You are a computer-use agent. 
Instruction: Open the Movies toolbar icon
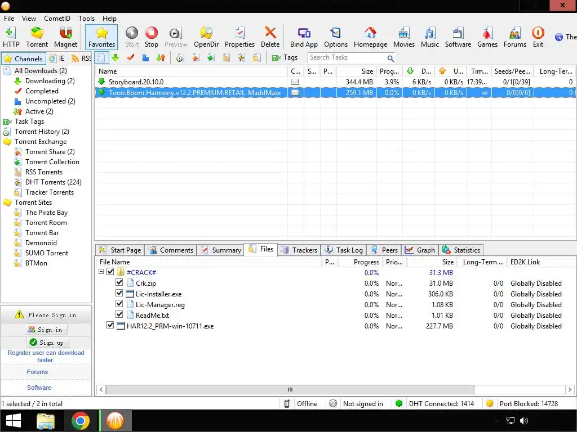[403, 37]
